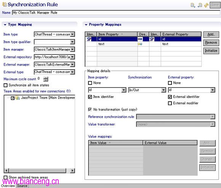Open the External manager dropdown

72,65
